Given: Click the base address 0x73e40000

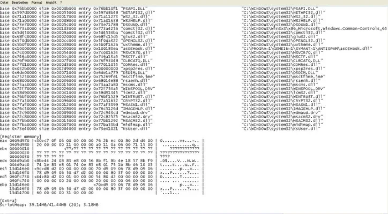Looking at the screenshot, I should [x=24, y=128].
